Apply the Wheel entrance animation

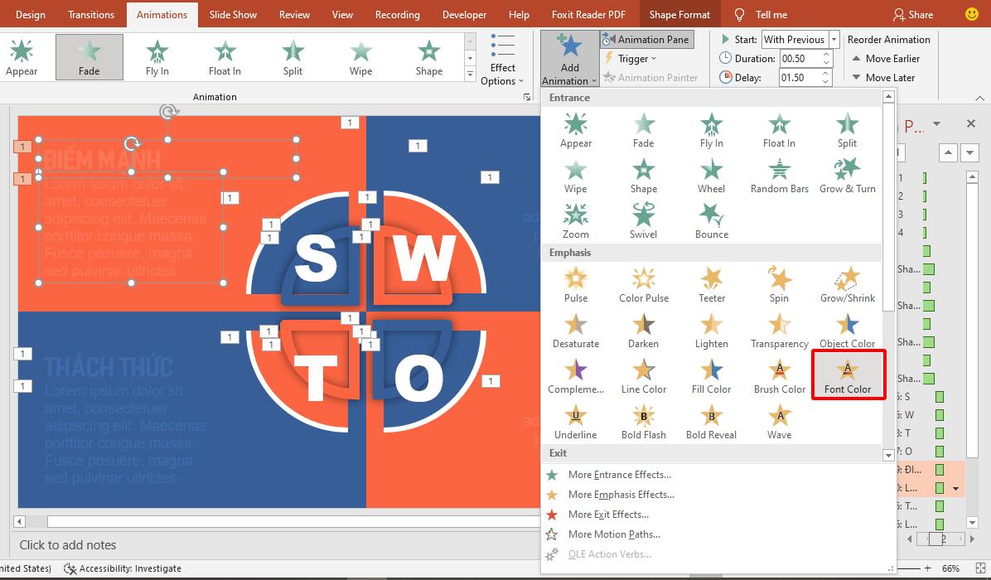pyautogui.click(x=711, y=176)
